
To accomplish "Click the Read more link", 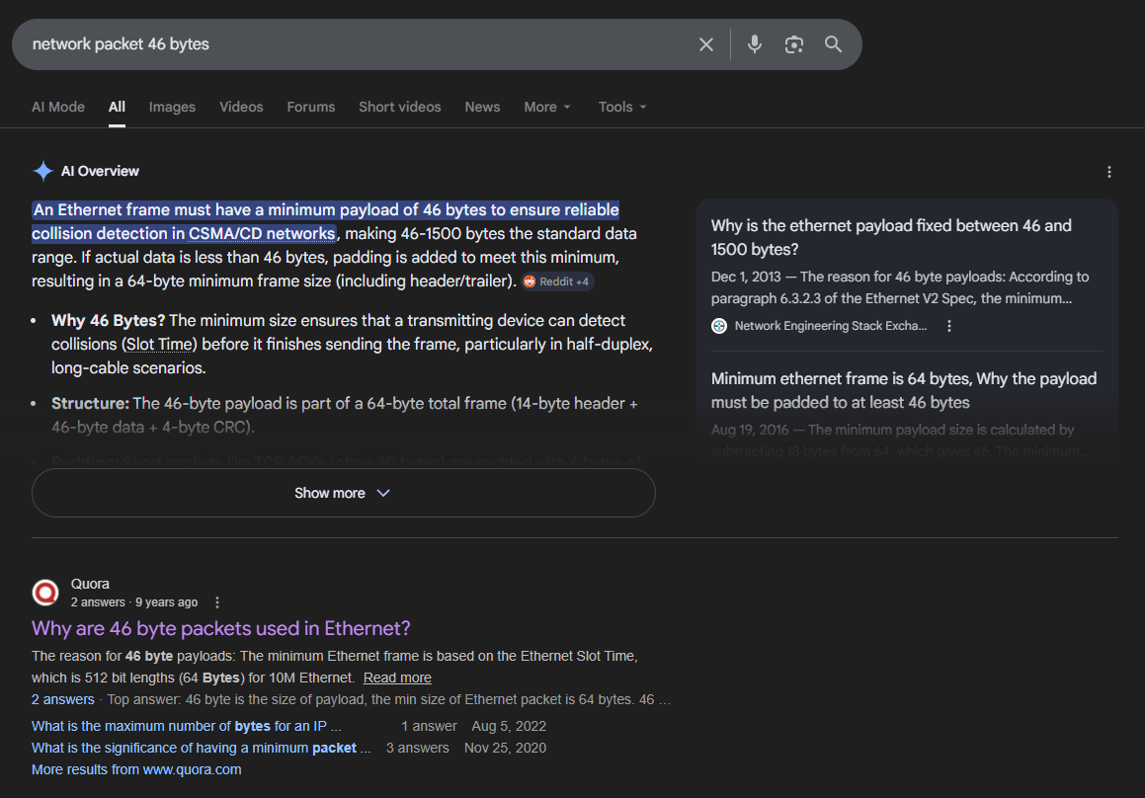I will [x=397, y=678].
